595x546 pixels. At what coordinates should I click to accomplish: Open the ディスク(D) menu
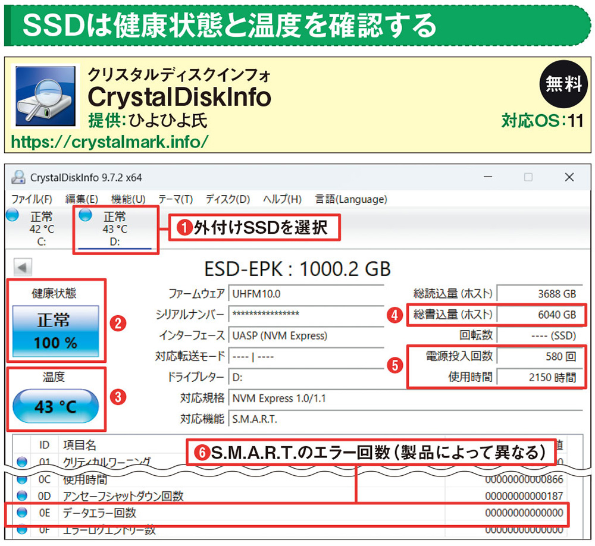point(228,199)
